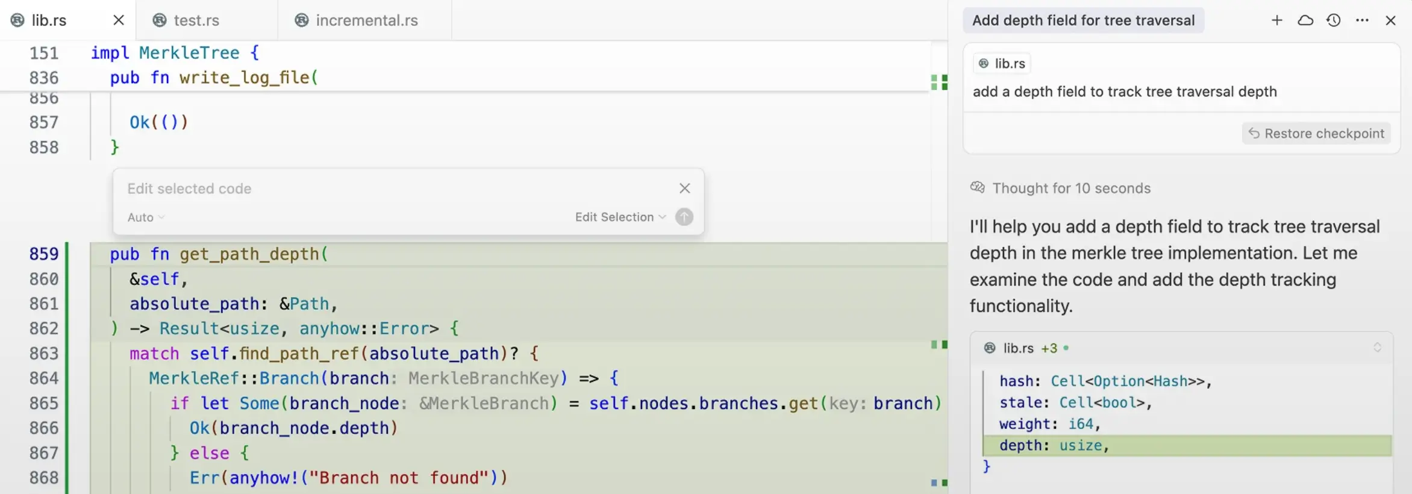Click Restore checkpoint button
Screen dimensions: 1412x494
click(1316, 133)
